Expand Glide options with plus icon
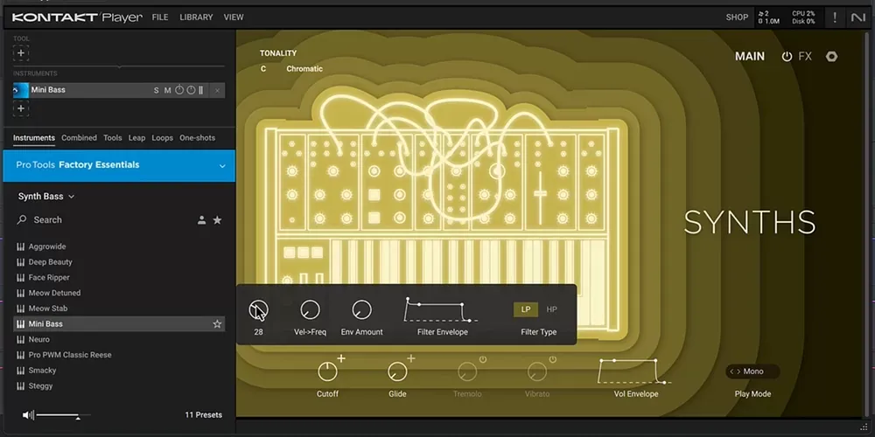The width and height of the screenshot is (875, 437). (410, 358)
